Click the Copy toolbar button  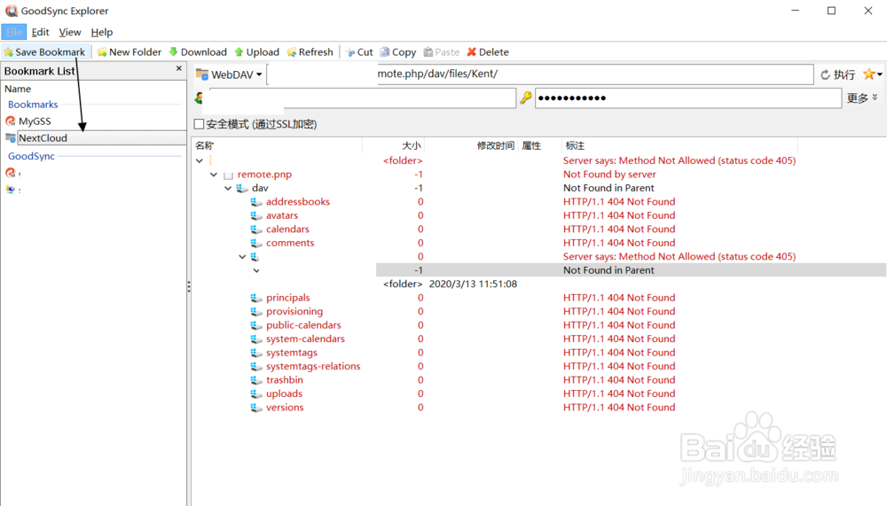398,52
